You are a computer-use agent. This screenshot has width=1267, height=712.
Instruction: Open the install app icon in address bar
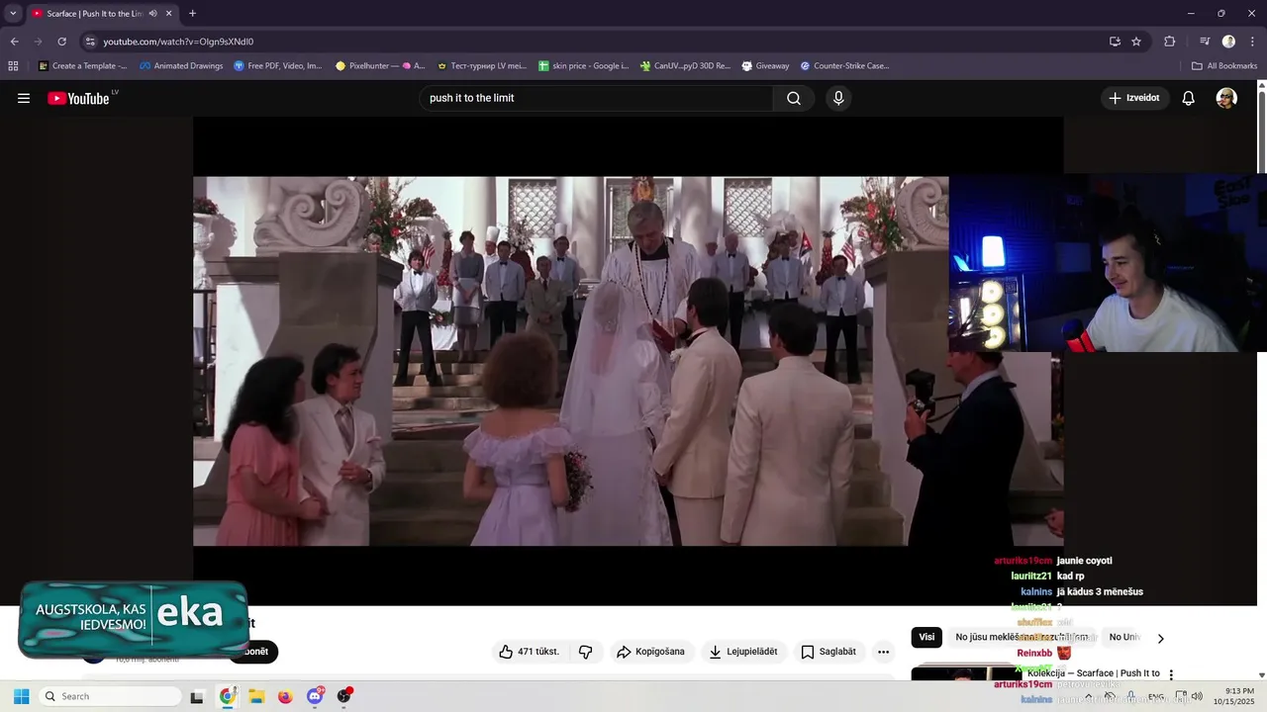tap(1115, 42)
